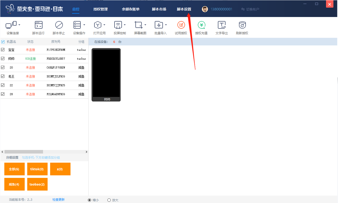Expand the 屏幕截图 dropdown arrow
338x203 pixels.
coord(145,25)
